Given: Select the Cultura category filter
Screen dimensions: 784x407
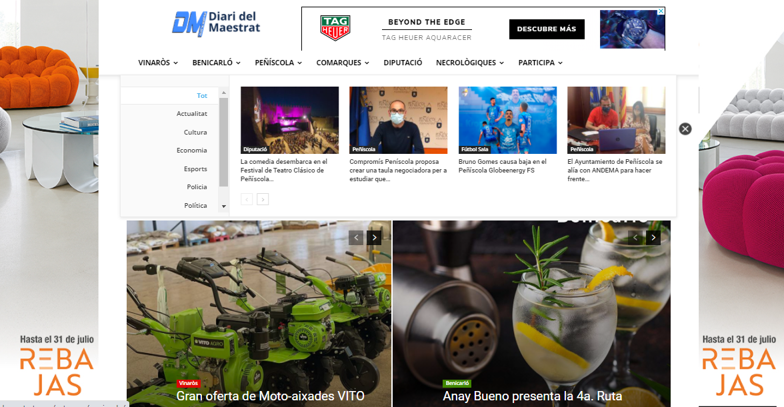Looking at the screenshot, I should click(x=195, y=133).
